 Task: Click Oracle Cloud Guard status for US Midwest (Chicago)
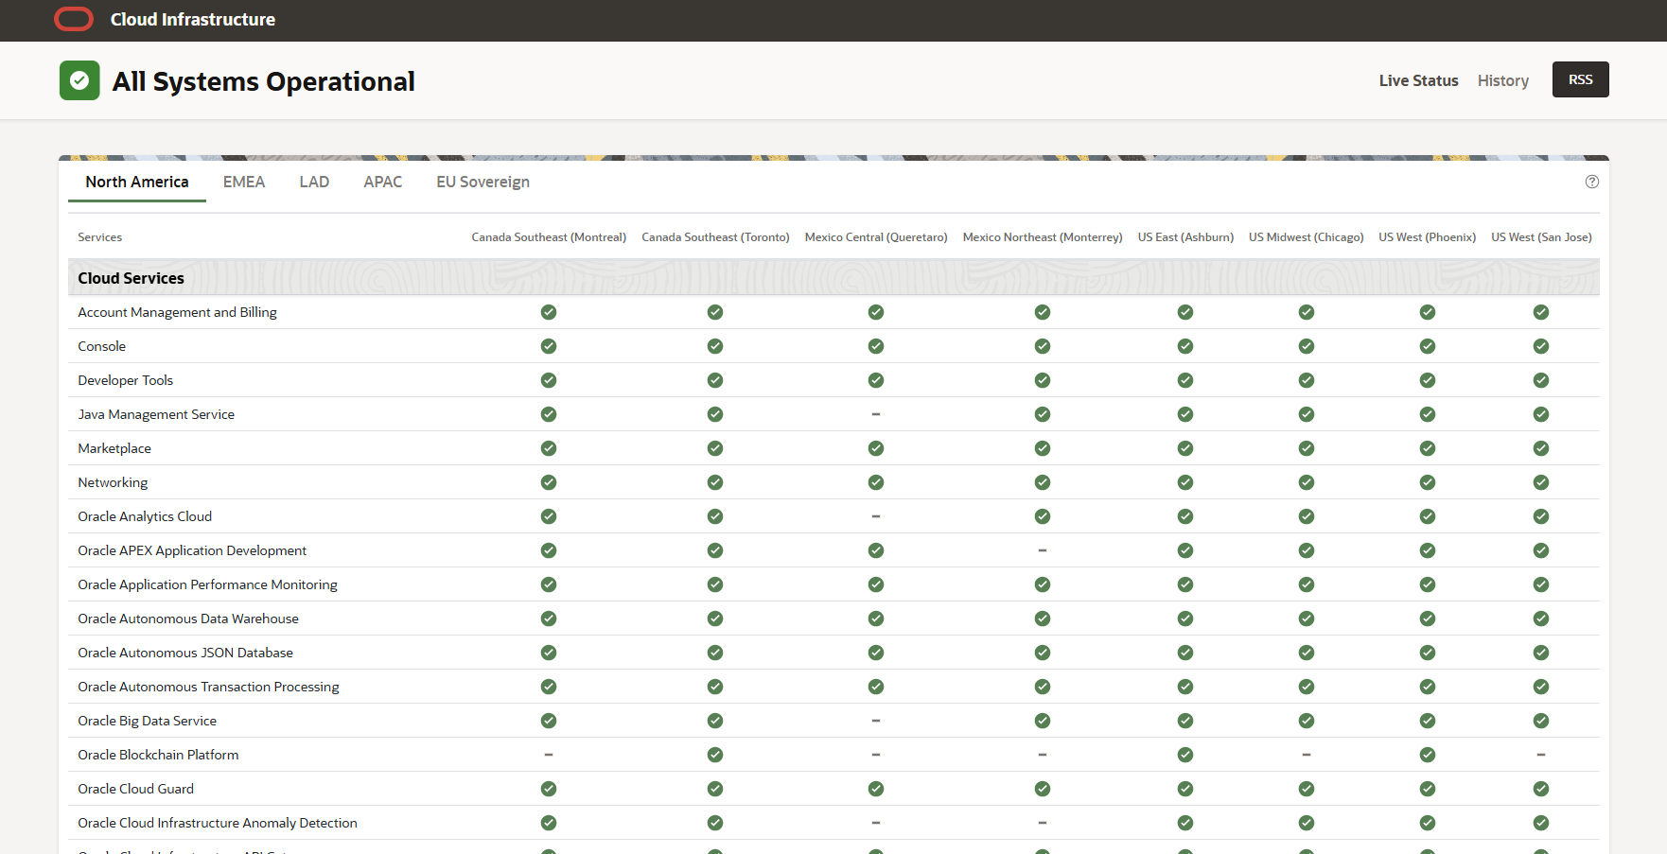point(1307,789)
